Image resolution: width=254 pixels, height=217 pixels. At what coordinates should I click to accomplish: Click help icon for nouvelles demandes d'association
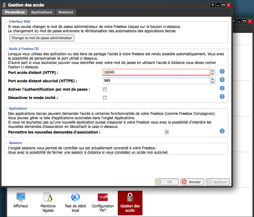click(x=222, y=131)
